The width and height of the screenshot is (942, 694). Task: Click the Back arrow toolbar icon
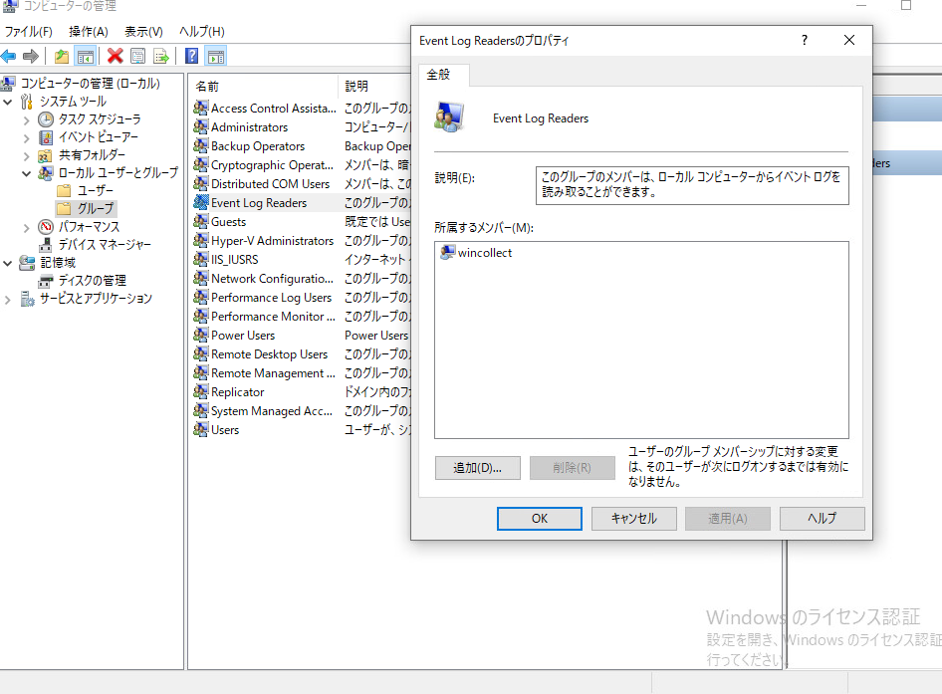pos(8,57)
